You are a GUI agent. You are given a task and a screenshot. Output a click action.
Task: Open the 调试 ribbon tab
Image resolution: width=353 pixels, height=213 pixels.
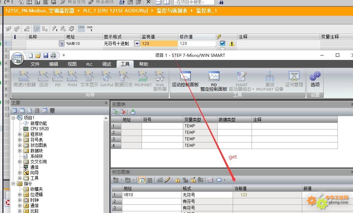[107, 64]
